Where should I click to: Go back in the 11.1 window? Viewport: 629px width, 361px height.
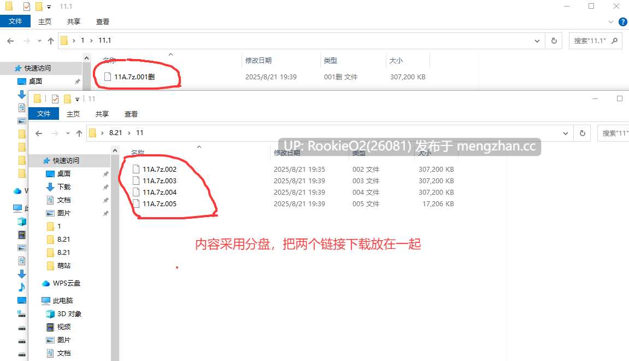coord(10,40)
